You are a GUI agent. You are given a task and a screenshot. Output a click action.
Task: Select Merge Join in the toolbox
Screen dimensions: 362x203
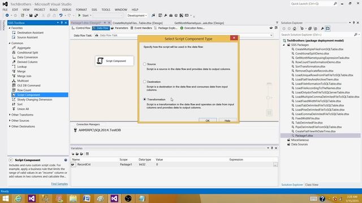tap(24, 76)
